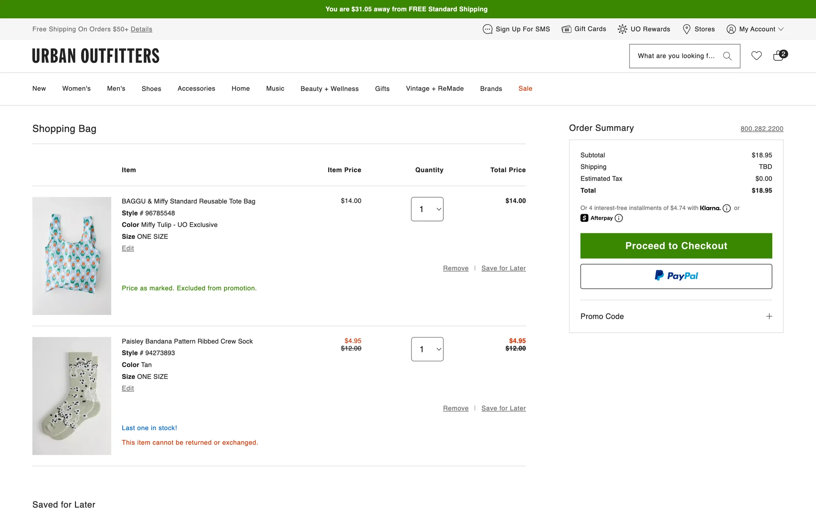The width and height of the screenshot is (816, 510).
Task: Click the Klarna info icon
Action: coord(727,208)
